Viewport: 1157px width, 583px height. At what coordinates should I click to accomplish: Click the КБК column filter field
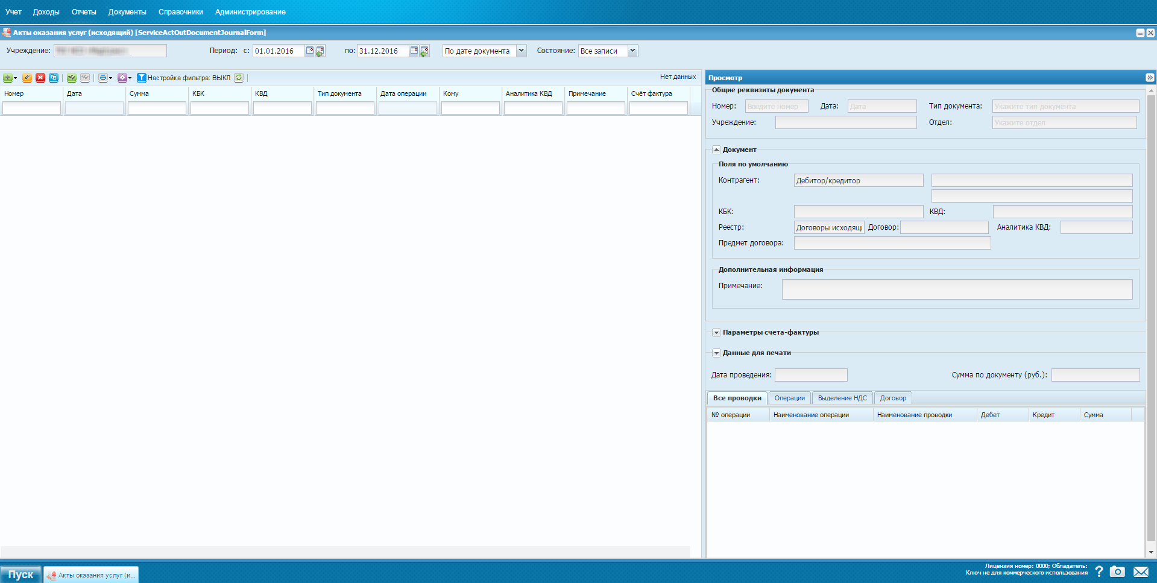click(219, 108)
